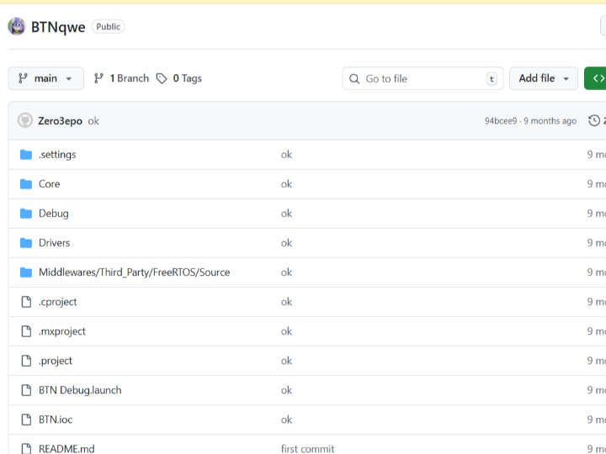606x454 pixels.
Task: Open the main branch selector dropdown
Action: point(46,78)
